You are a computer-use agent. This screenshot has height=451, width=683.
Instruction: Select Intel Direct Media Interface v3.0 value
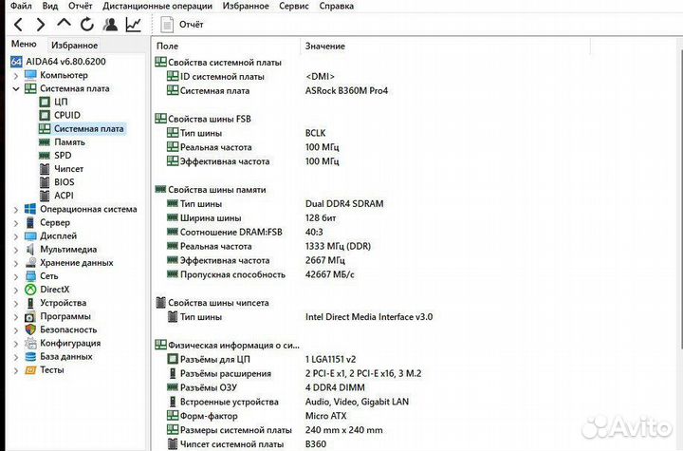(369, 317)
